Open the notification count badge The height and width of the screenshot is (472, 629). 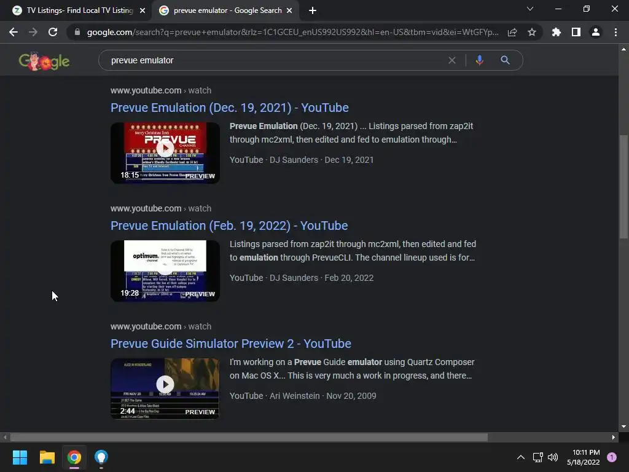point(612,457)
